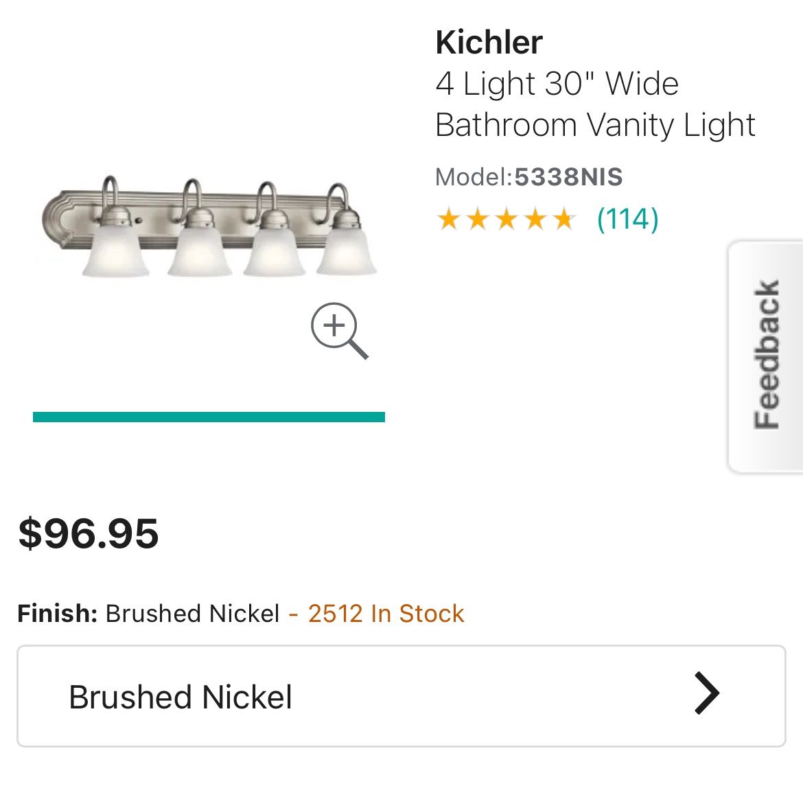Screen dimensions: 803x797
Task: Click the 2512 In Stock text
Action: pyautogui.click(x=386, y=613)
